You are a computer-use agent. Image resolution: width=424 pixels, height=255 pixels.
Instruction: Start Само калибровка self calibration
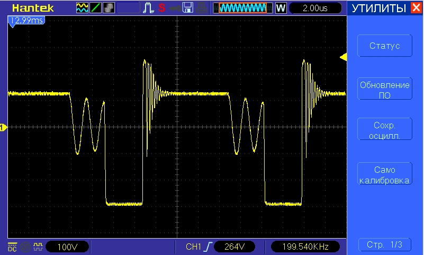click(x=384, y=175)
